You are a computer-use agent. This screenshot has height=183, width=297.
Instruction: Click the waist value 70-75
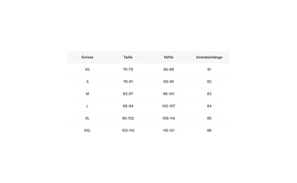[128, 69]
